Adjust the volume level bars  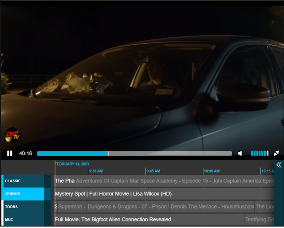pyautogui.click(x=260, y=153)
